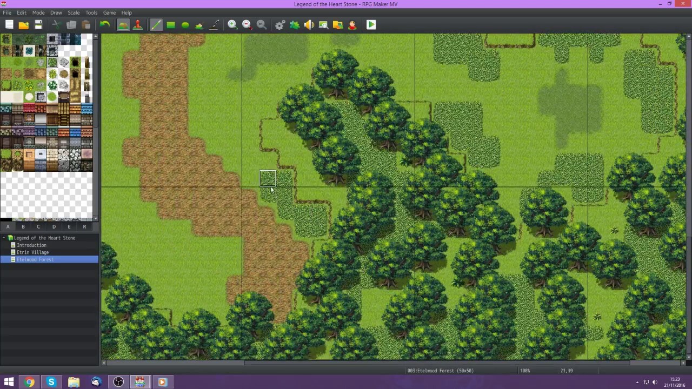692x389 pixels.
Task: Open the Resource Manager icon
Action: click(x=338, y=25)
